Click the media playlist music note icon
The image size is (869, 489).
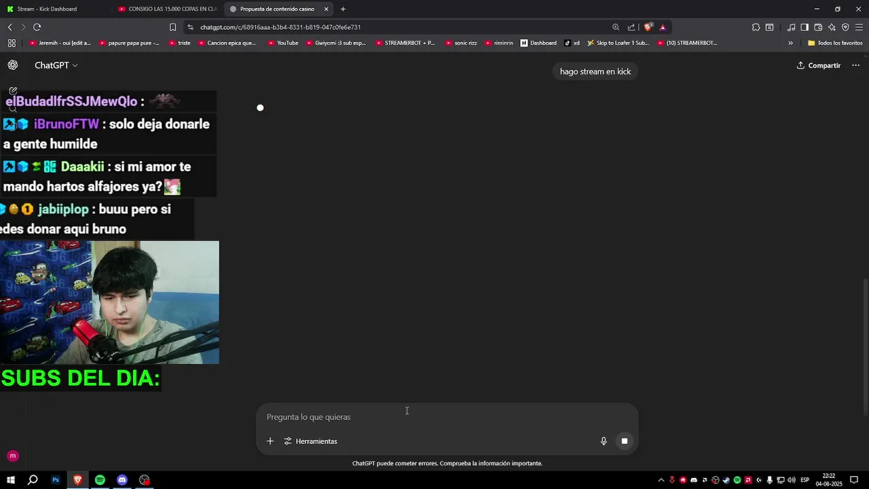pyautogui.click(x=791, y=27)
